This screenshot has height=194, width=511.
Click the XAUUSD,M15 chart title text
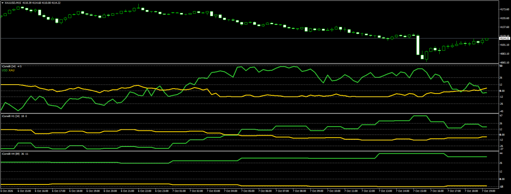click(12, 3)
